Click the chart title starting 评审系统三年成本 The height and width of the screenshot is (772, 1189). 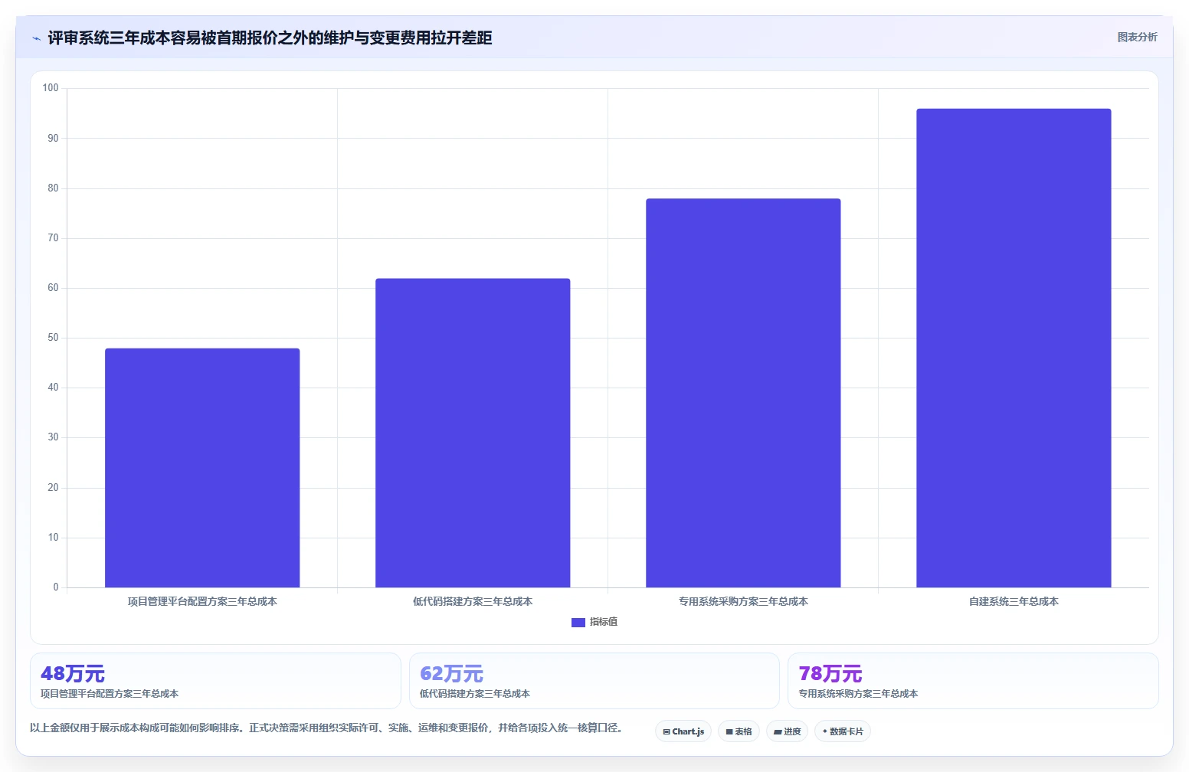click(270, 38)
